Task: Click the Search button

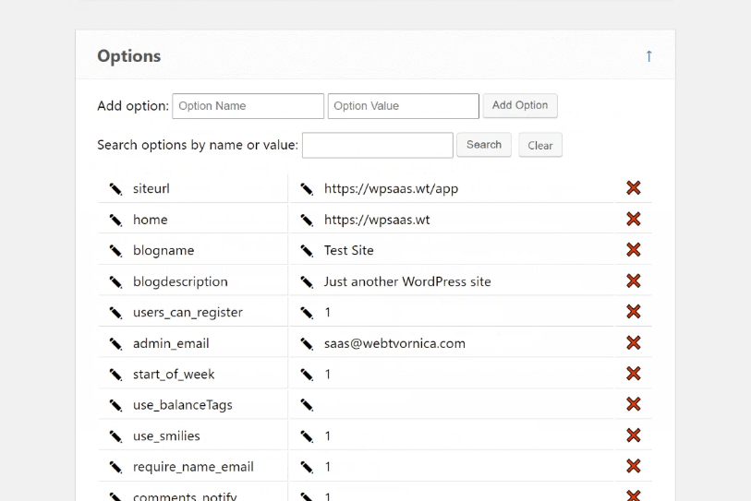Action: tap(483, 145)
